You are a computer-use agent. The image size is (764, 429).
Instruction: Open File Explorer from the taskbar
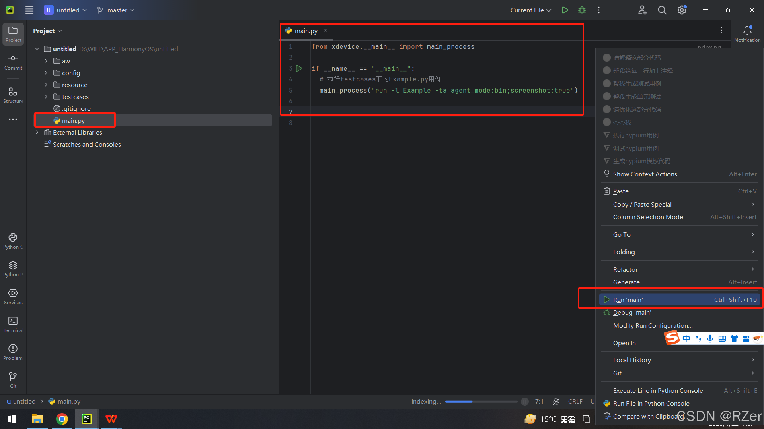point(37,419)
